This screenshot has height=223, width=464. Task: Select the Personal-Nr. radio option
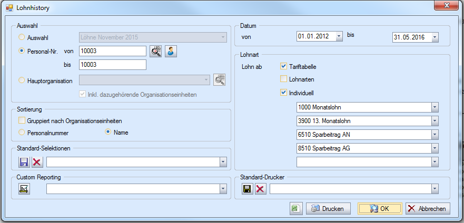tap(22, 51)
